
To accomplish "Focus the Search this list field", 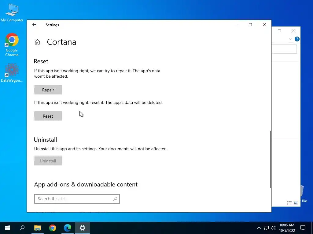I will 77,199.
